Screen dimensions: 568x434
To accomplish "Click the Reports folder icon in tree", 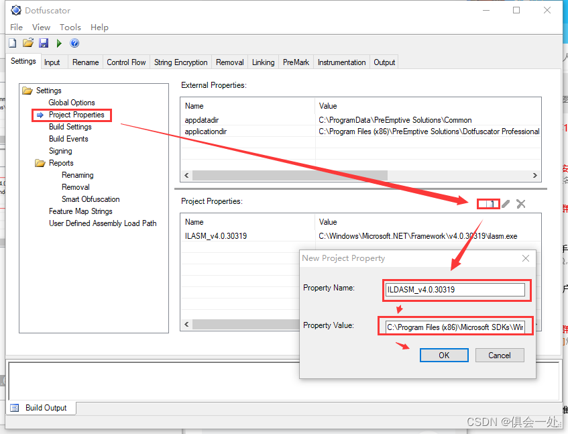I will pos(40,163).
